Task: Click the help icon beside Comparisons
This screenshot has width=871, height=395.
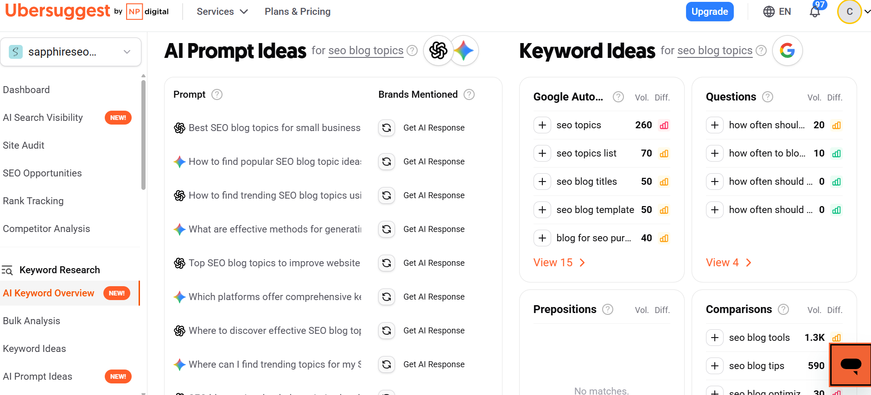Action: pyautogui.click(x=783, y=309)
